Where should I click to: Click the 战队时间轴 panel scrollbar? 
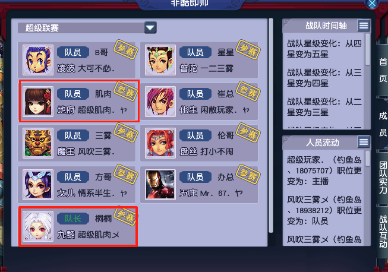[367, 49]
